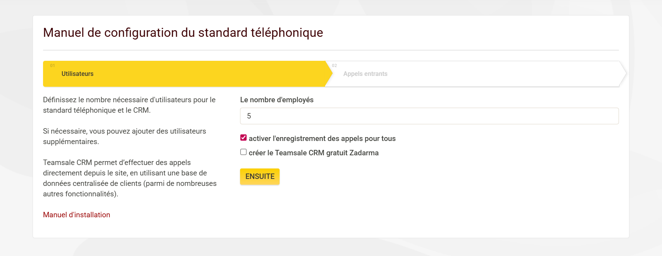This screenshot has width=662, height=256.
Task: Click the "Définissez le nombre nécessaire" paragraph
Action: pyautogui.click(x=129, y=105)
